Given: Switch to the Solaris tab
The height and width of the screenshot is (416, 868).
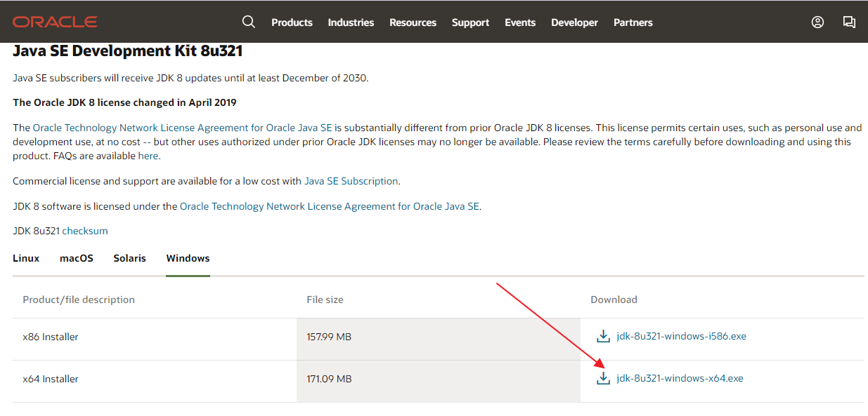Looking at the screenshot, I should coord(130,258).
